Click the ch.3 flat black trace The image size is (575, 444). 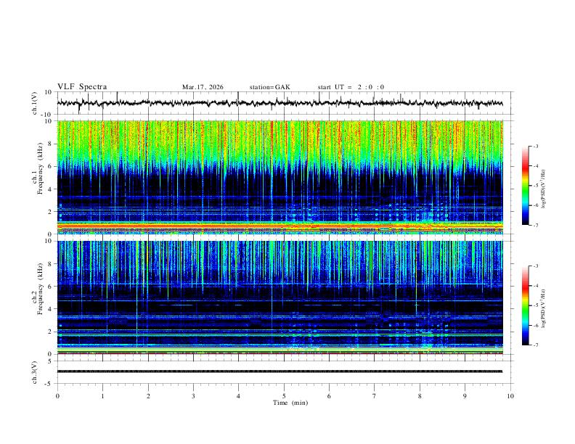(x=280, y=371)
